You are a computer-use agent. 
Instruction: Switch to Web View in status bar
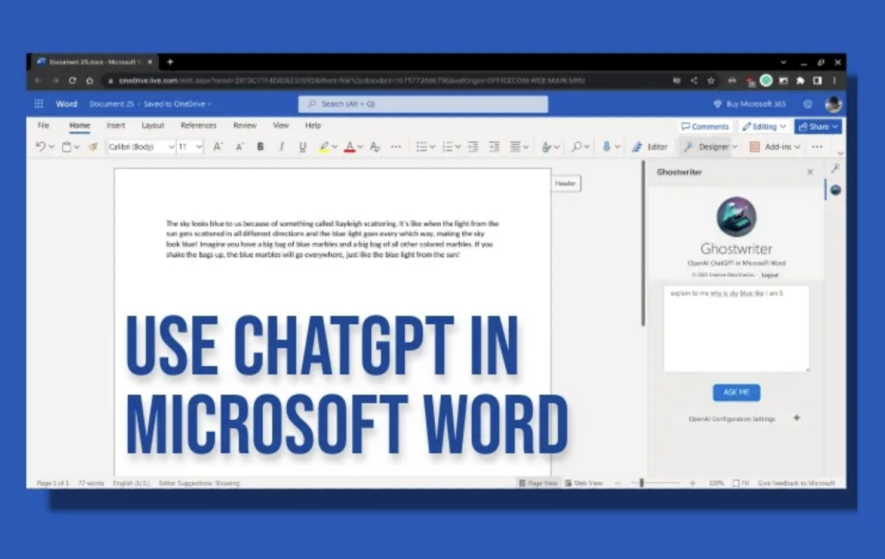(x=584, y=483)
